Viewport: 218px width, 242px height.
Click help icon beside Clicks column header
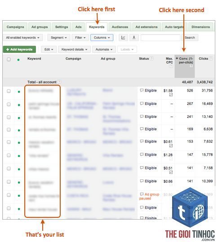pyautogui.click(x=211, y=59)
